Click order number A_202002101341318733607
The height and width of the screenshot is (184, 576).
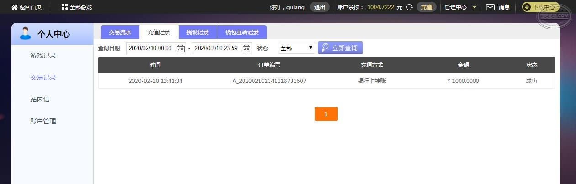[x=270, y=81]
